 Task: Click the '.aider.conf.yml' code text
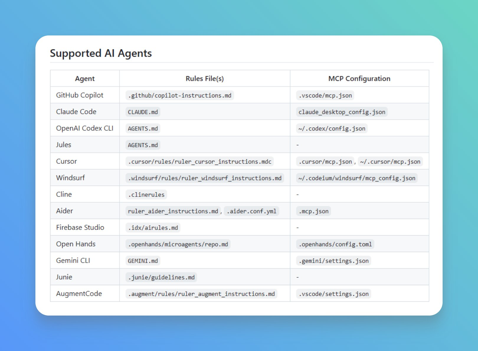pos(251,211)
